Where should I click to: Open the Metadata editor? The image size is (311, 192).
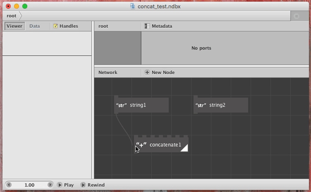(x=158, y=26)
